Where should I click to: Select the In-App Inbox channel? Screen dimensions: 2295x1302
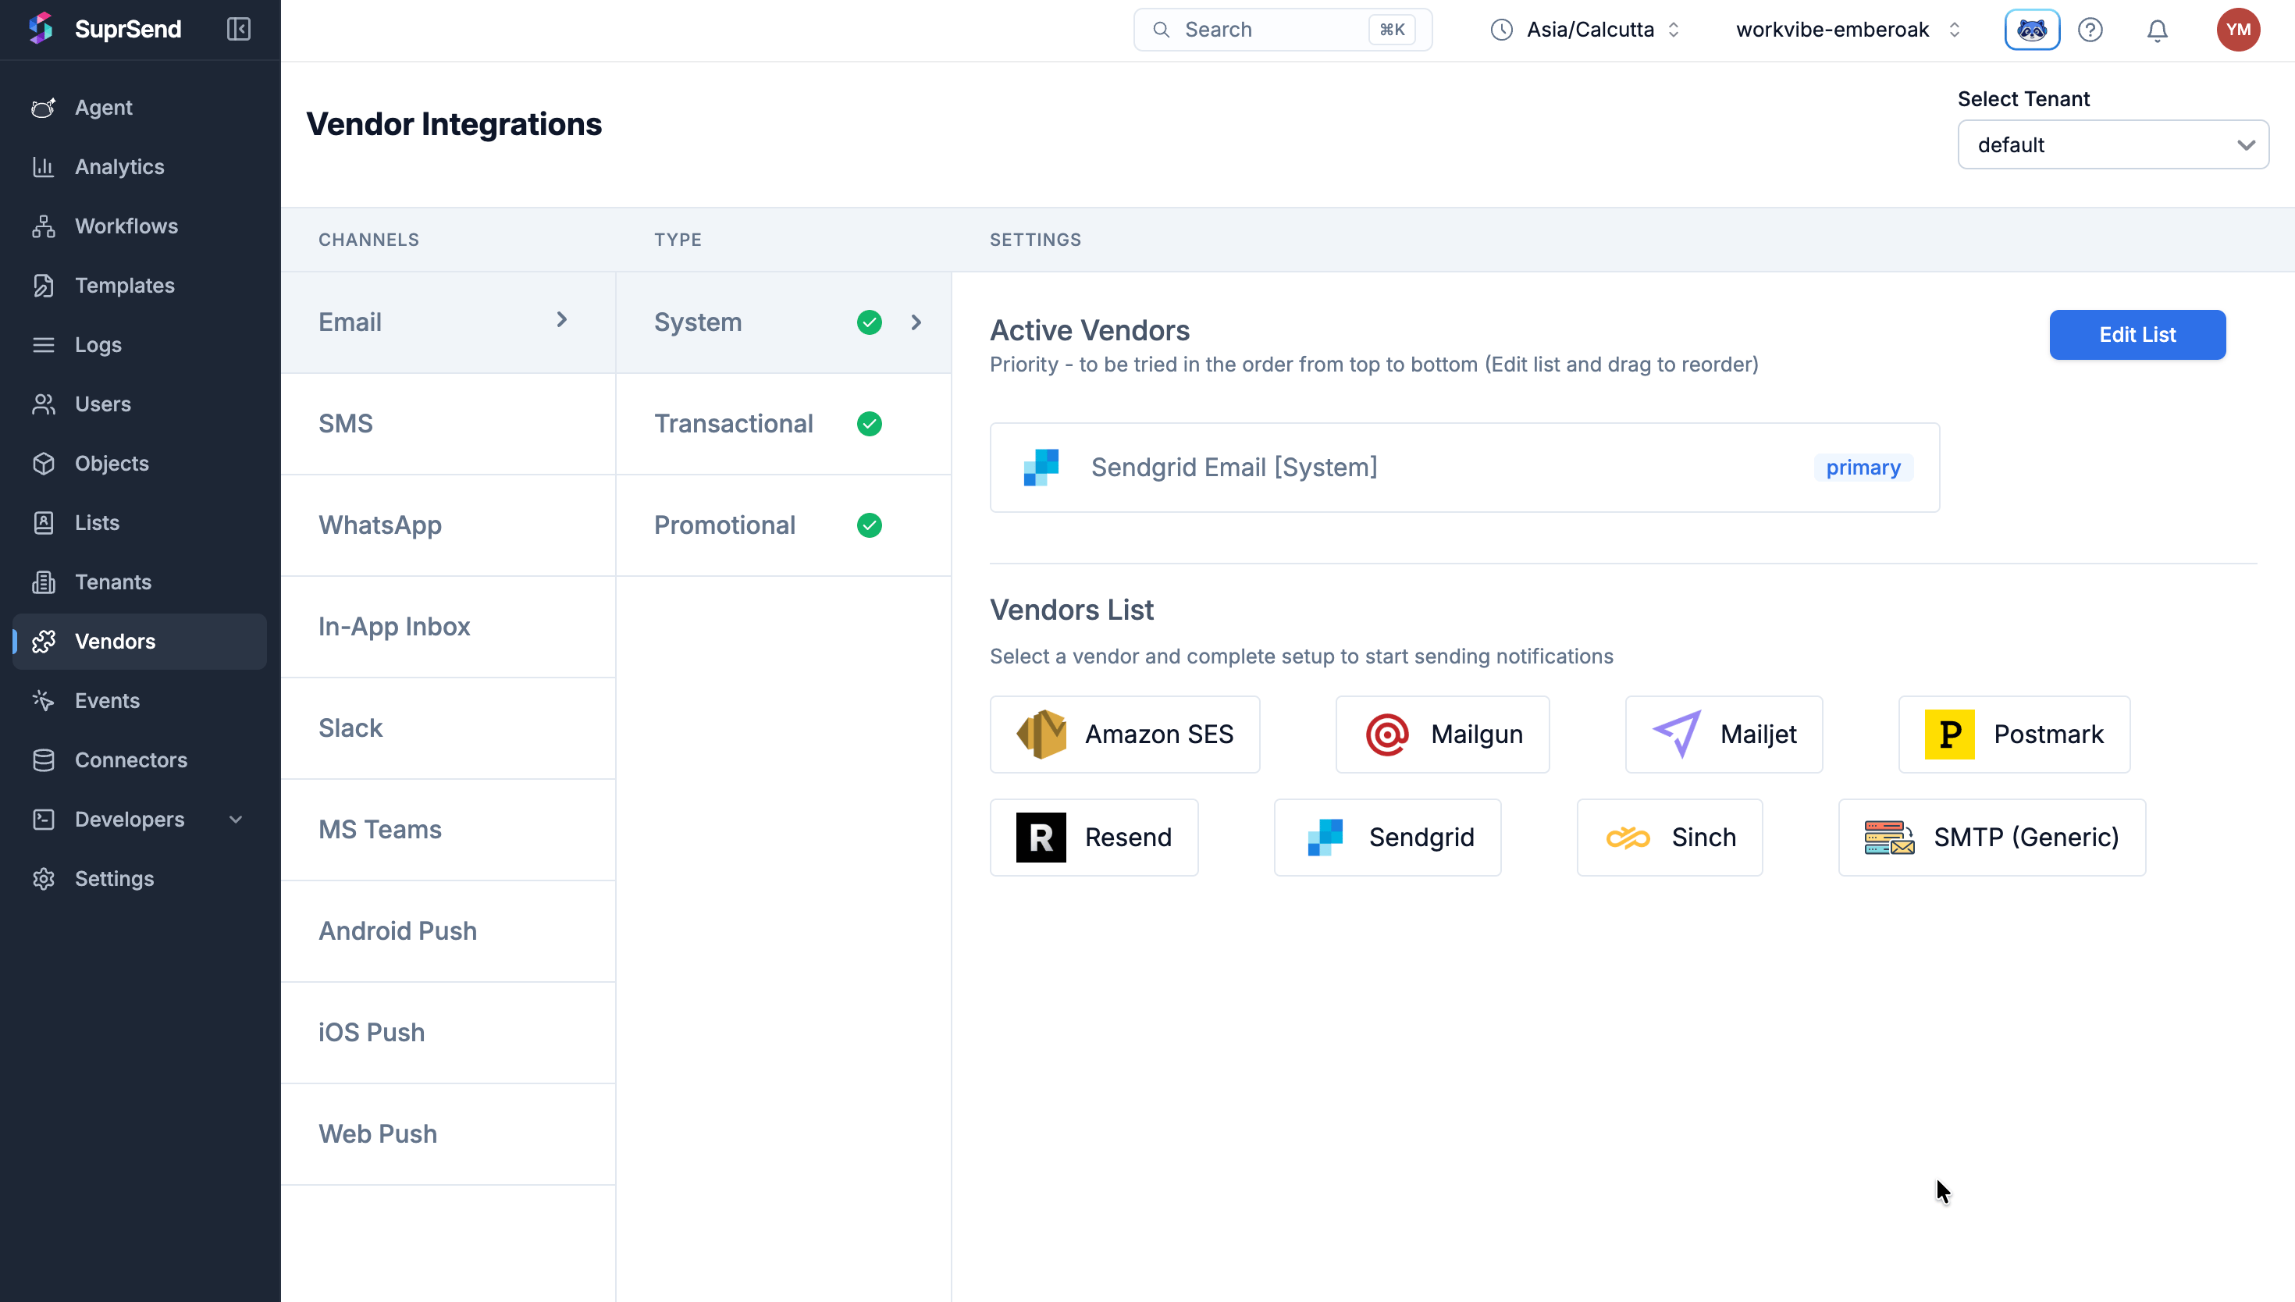coord(448,627)
